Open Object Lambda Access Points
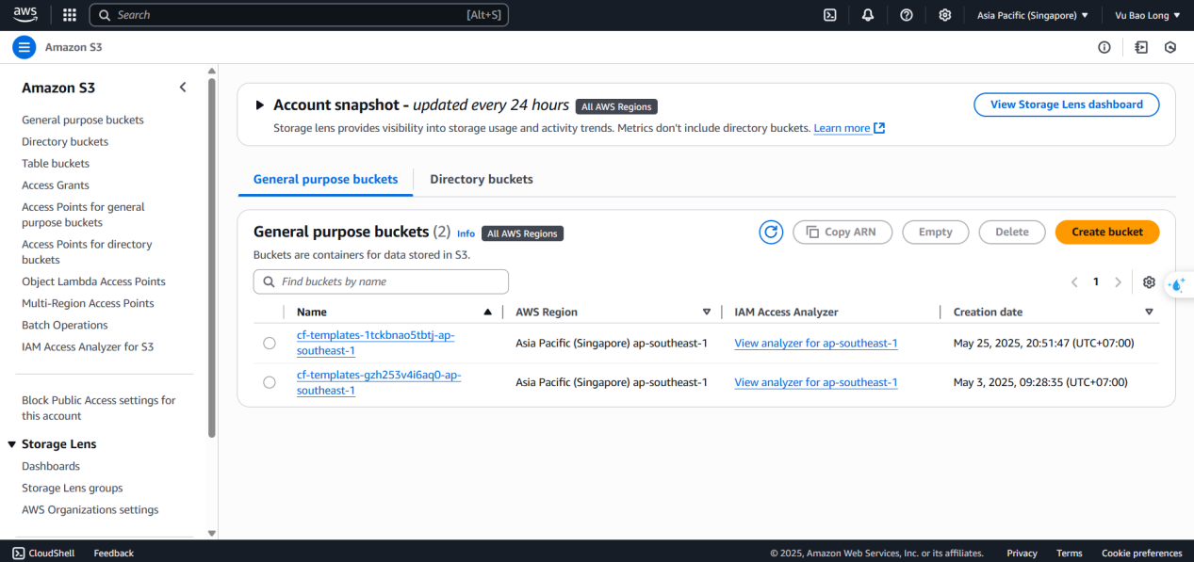This screenshot has width=1194, height=562. pos(93,281)
